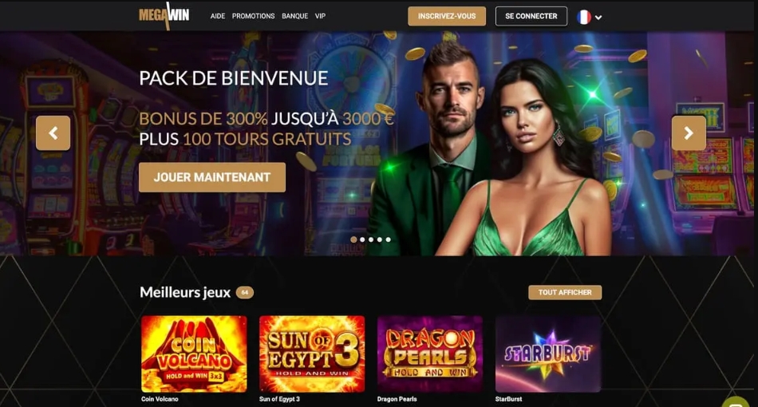Click the JOUER MAINTENANT button
Viewport: 758px width, 407px height.
(x=212, y=177)
